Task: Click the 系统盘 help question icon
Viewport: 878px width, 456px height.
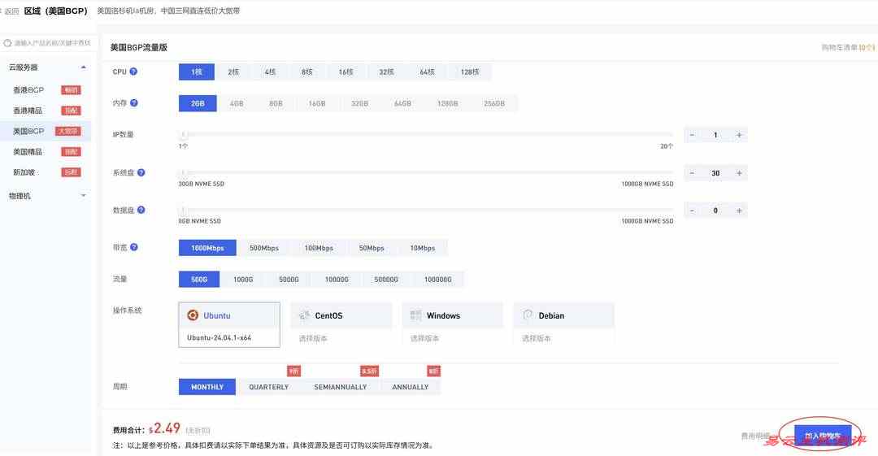Action: [x=141, y=172]
